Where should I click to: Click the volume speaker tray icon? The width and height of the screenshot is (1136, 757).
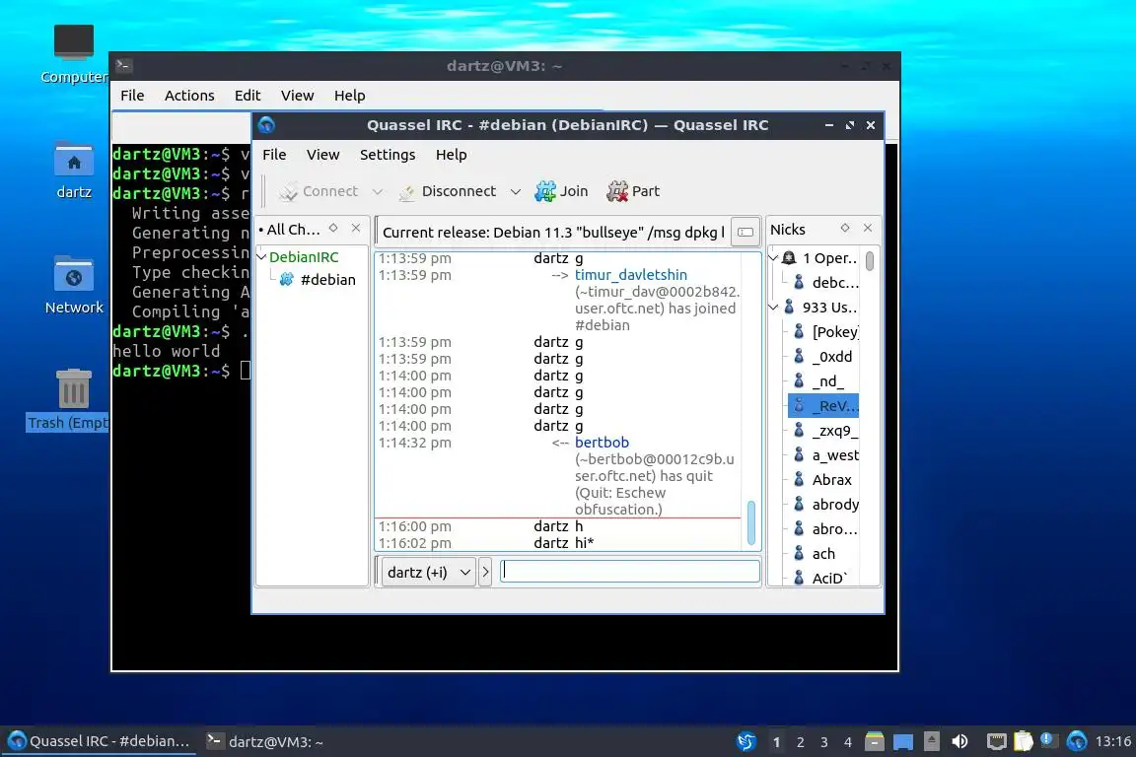click(959, 741)
